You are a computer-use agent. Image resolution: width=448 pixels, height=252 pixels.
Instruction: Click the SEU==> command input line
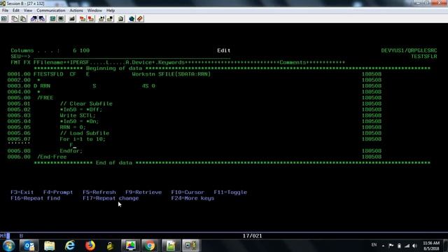tap(132, 57)
